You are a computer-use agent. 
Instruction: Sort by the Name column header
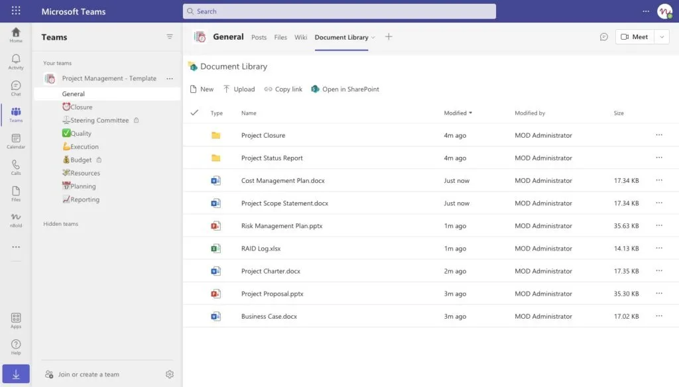tap(249, 113)
